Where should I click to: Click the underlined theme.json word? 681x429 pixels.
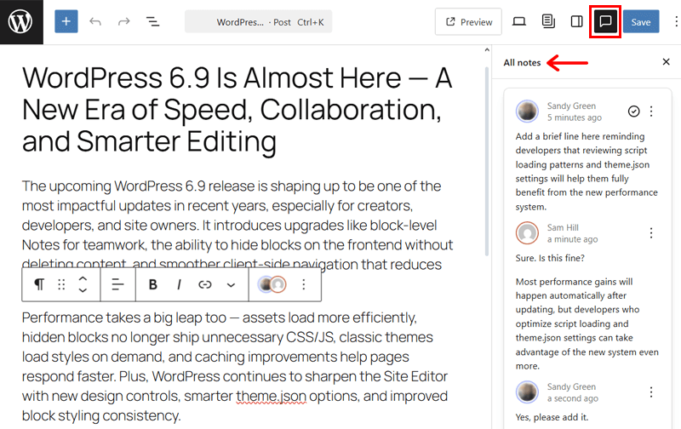pyautogui.click(x=271, y=396)
